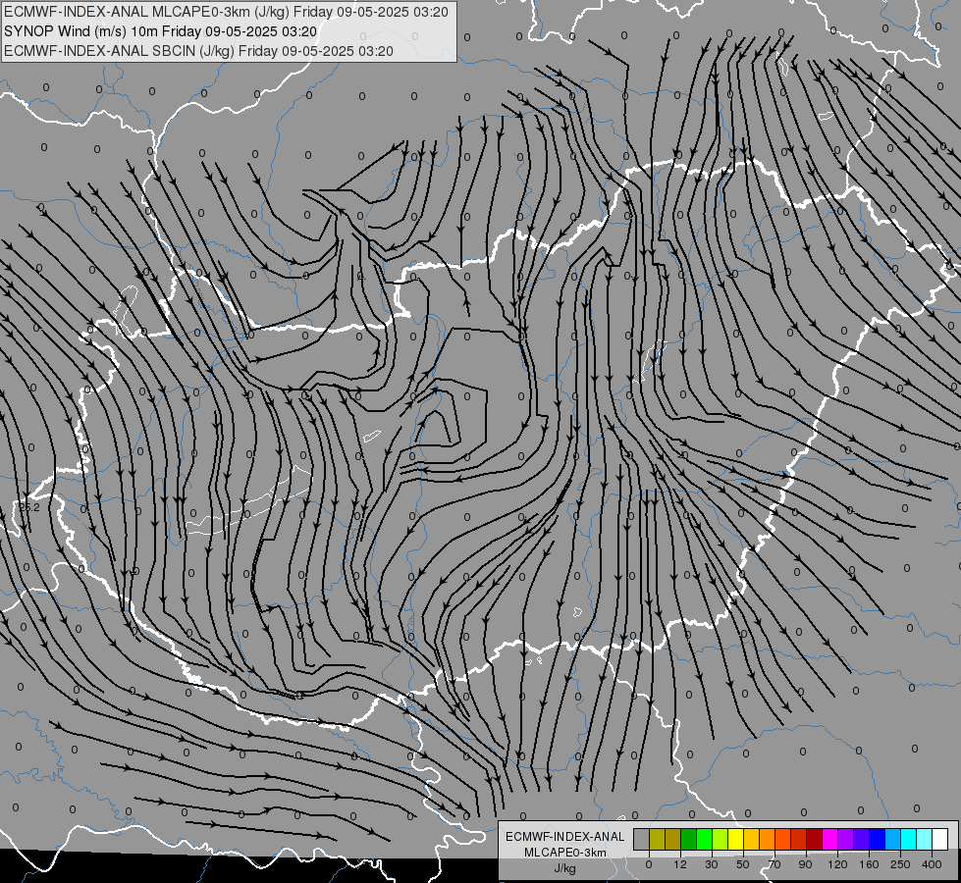The image size is (961, 883).
Task: Click the J/kg unit label in legend
Action: [x=565, y=868]
